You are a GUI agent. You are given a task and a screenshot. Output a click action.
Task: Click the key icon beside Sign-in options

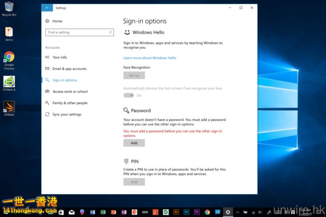47,80
